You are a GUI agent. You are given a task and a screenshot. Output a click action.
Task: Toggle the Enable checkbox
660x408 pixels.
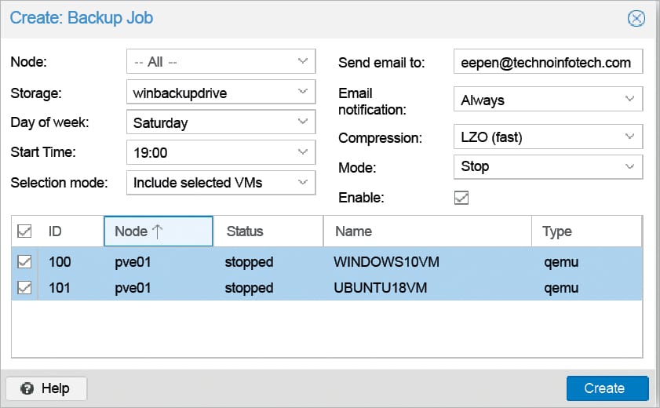pyautogui.click(x=461, y=198)
